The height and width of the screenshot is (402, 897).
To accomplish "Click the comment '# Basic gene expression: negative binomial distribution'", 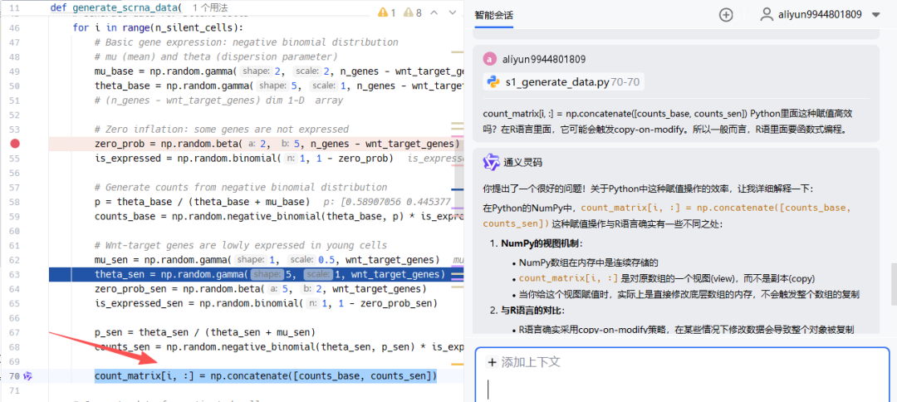I will (x=246, y=42).
